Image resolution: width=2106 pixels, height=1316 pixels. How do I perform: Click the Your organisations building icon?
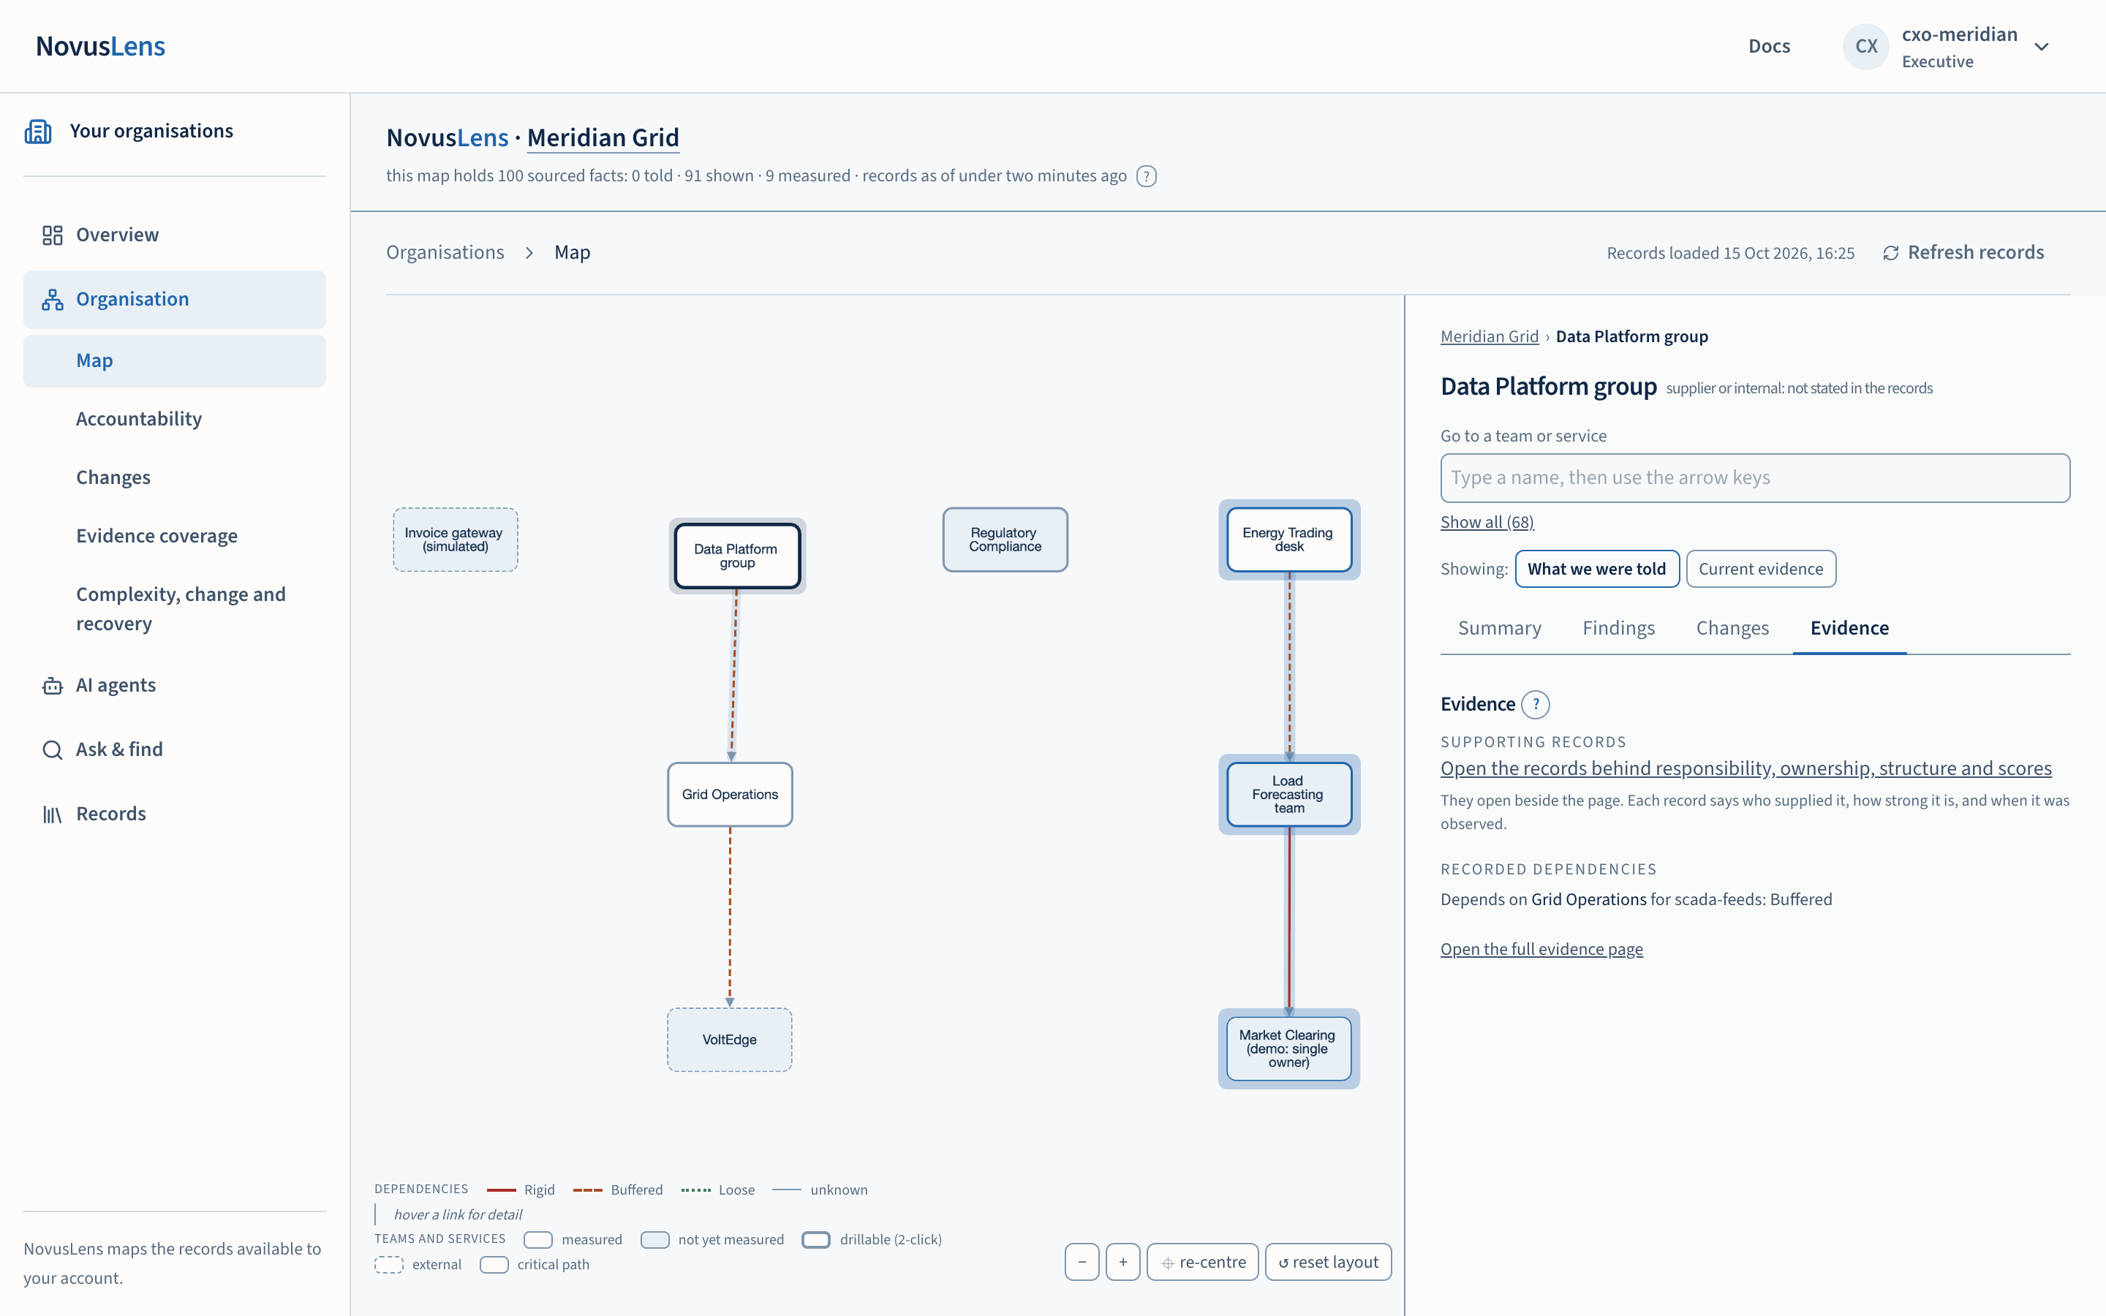pos(38,132)
